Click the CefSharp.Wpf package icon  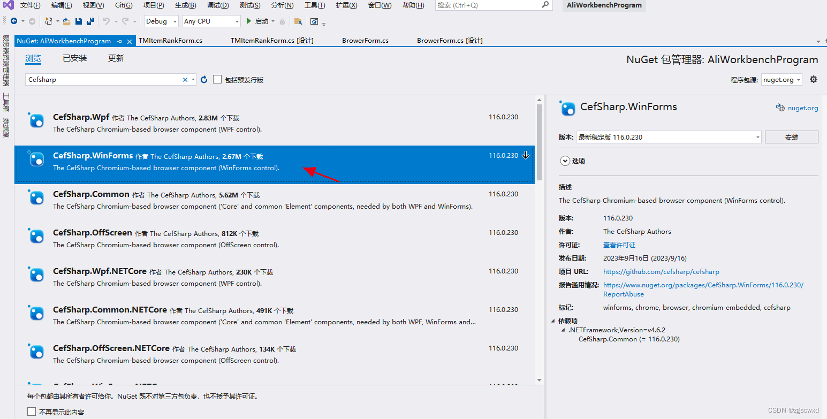[36, 121]
